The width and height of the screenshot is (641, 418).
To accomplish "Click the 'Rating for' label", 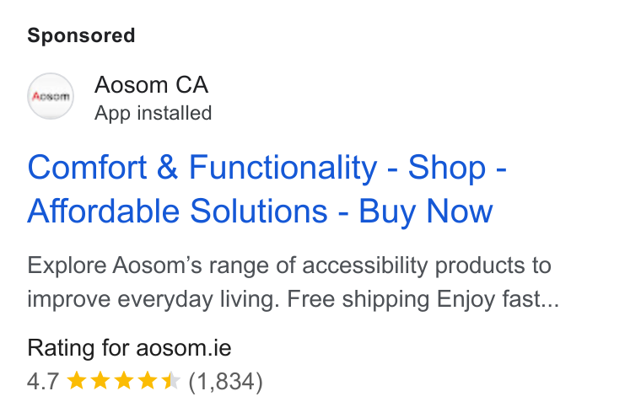I will pyautogui.click(x=78, y=348).
